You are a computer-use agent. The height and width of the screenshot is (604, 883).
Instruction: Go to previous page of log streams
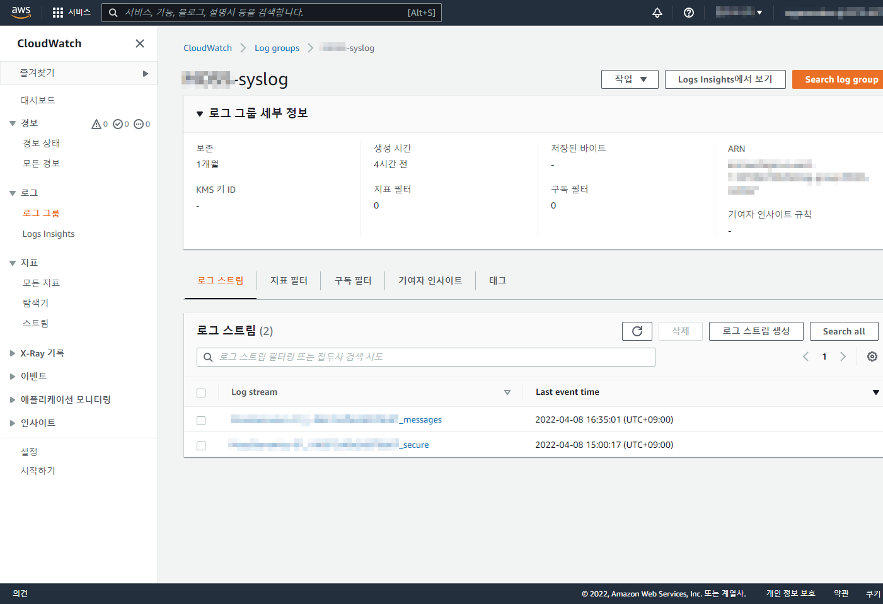(805, 356)
